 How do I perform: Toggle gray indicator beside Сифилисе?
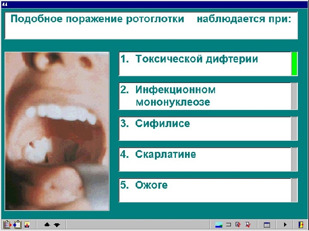pyautogui.click(x=294, y=128)
